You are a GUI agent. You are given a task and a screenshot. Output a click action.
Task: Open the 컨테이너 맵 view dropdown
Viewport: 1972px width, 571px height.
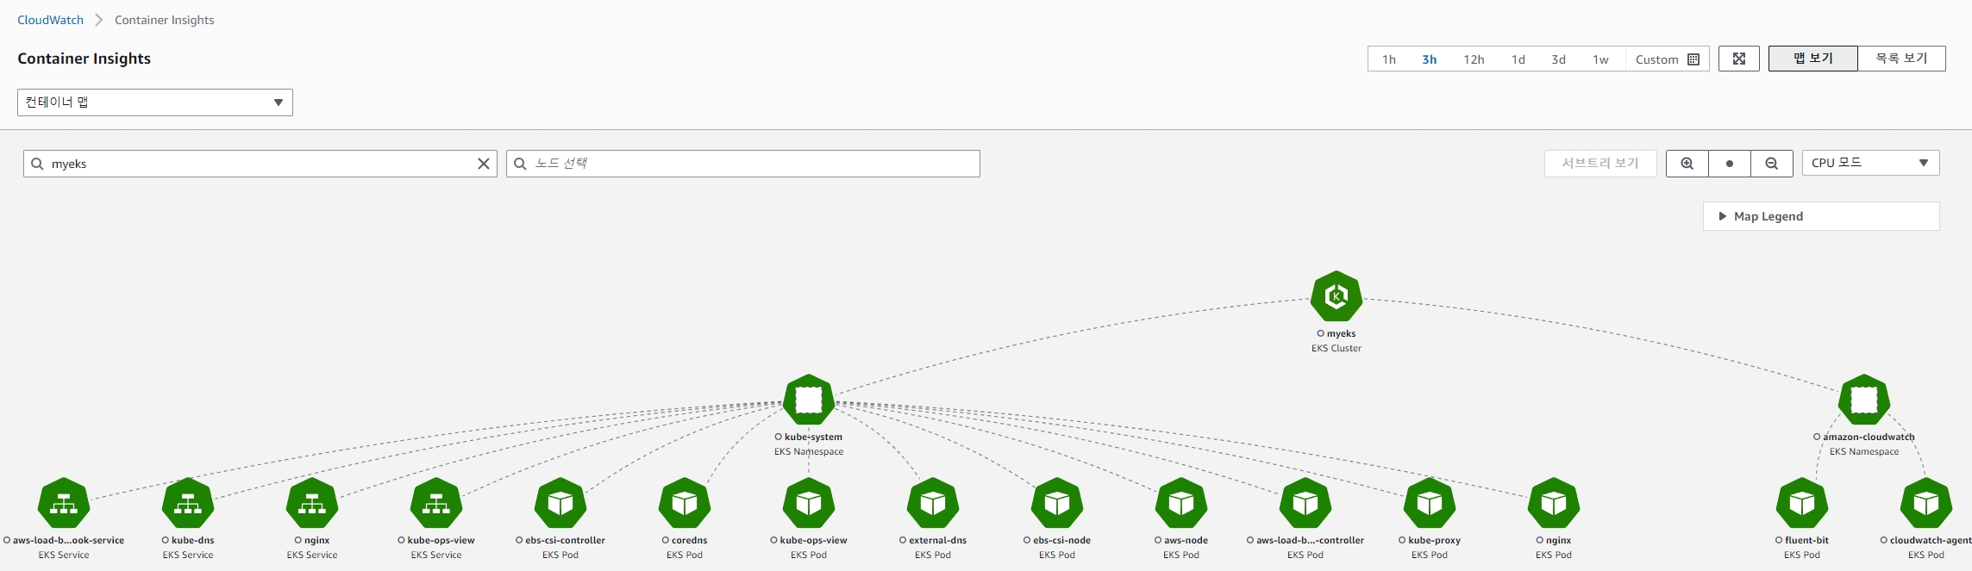pyautogui.click(x=155, y=102)
